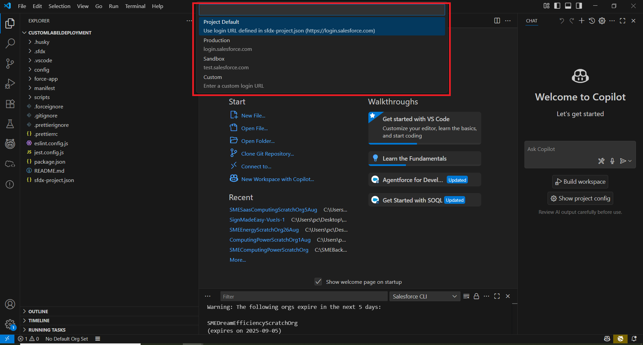
Task: Click the microphone icon in Copilot chat
Action: pyautogui.click(x=612, y=161)
